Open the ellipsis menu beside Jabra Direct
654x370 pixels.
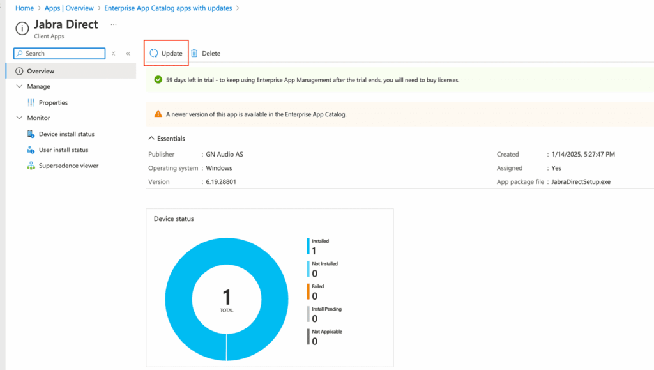coord(114,24)
